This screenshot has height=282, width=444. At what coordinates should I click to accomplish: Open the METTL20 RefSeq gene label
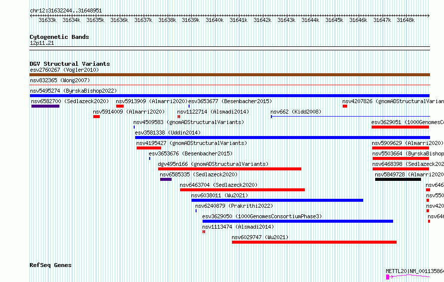415,271
